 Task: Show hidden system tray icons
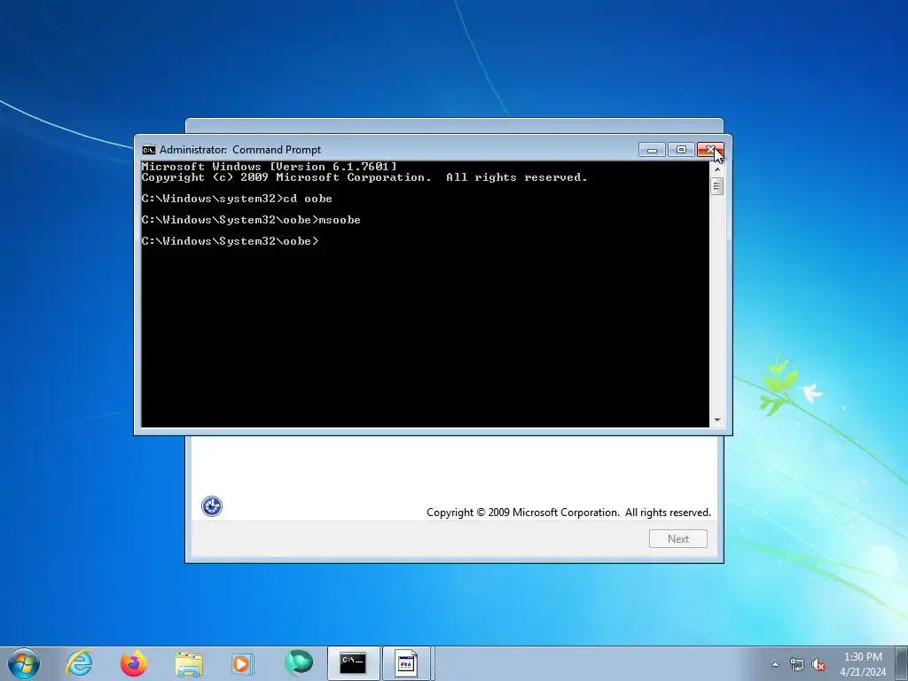(775, 664)
